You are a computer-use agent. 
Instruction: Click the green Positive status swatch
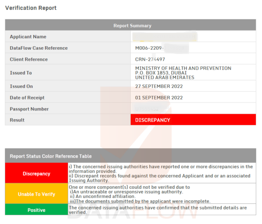(x=37, y=209)
